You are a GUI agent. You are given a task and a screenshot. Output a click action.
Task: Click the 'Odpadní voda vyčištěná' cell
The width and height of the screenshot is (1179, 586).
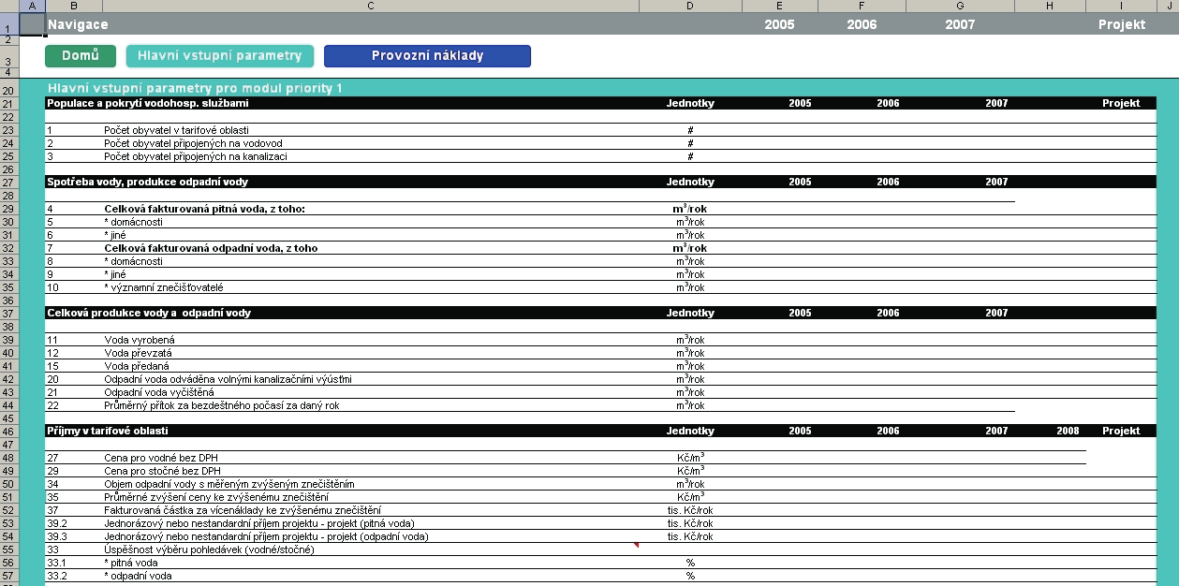[157, 392]
